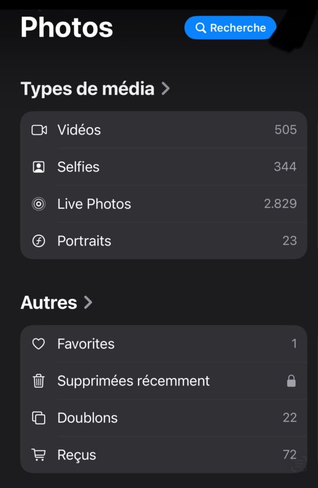Tap the Favorites heart icon
Image resolution: width=318 pixels, height=488 pixels.
coord(39,344)
